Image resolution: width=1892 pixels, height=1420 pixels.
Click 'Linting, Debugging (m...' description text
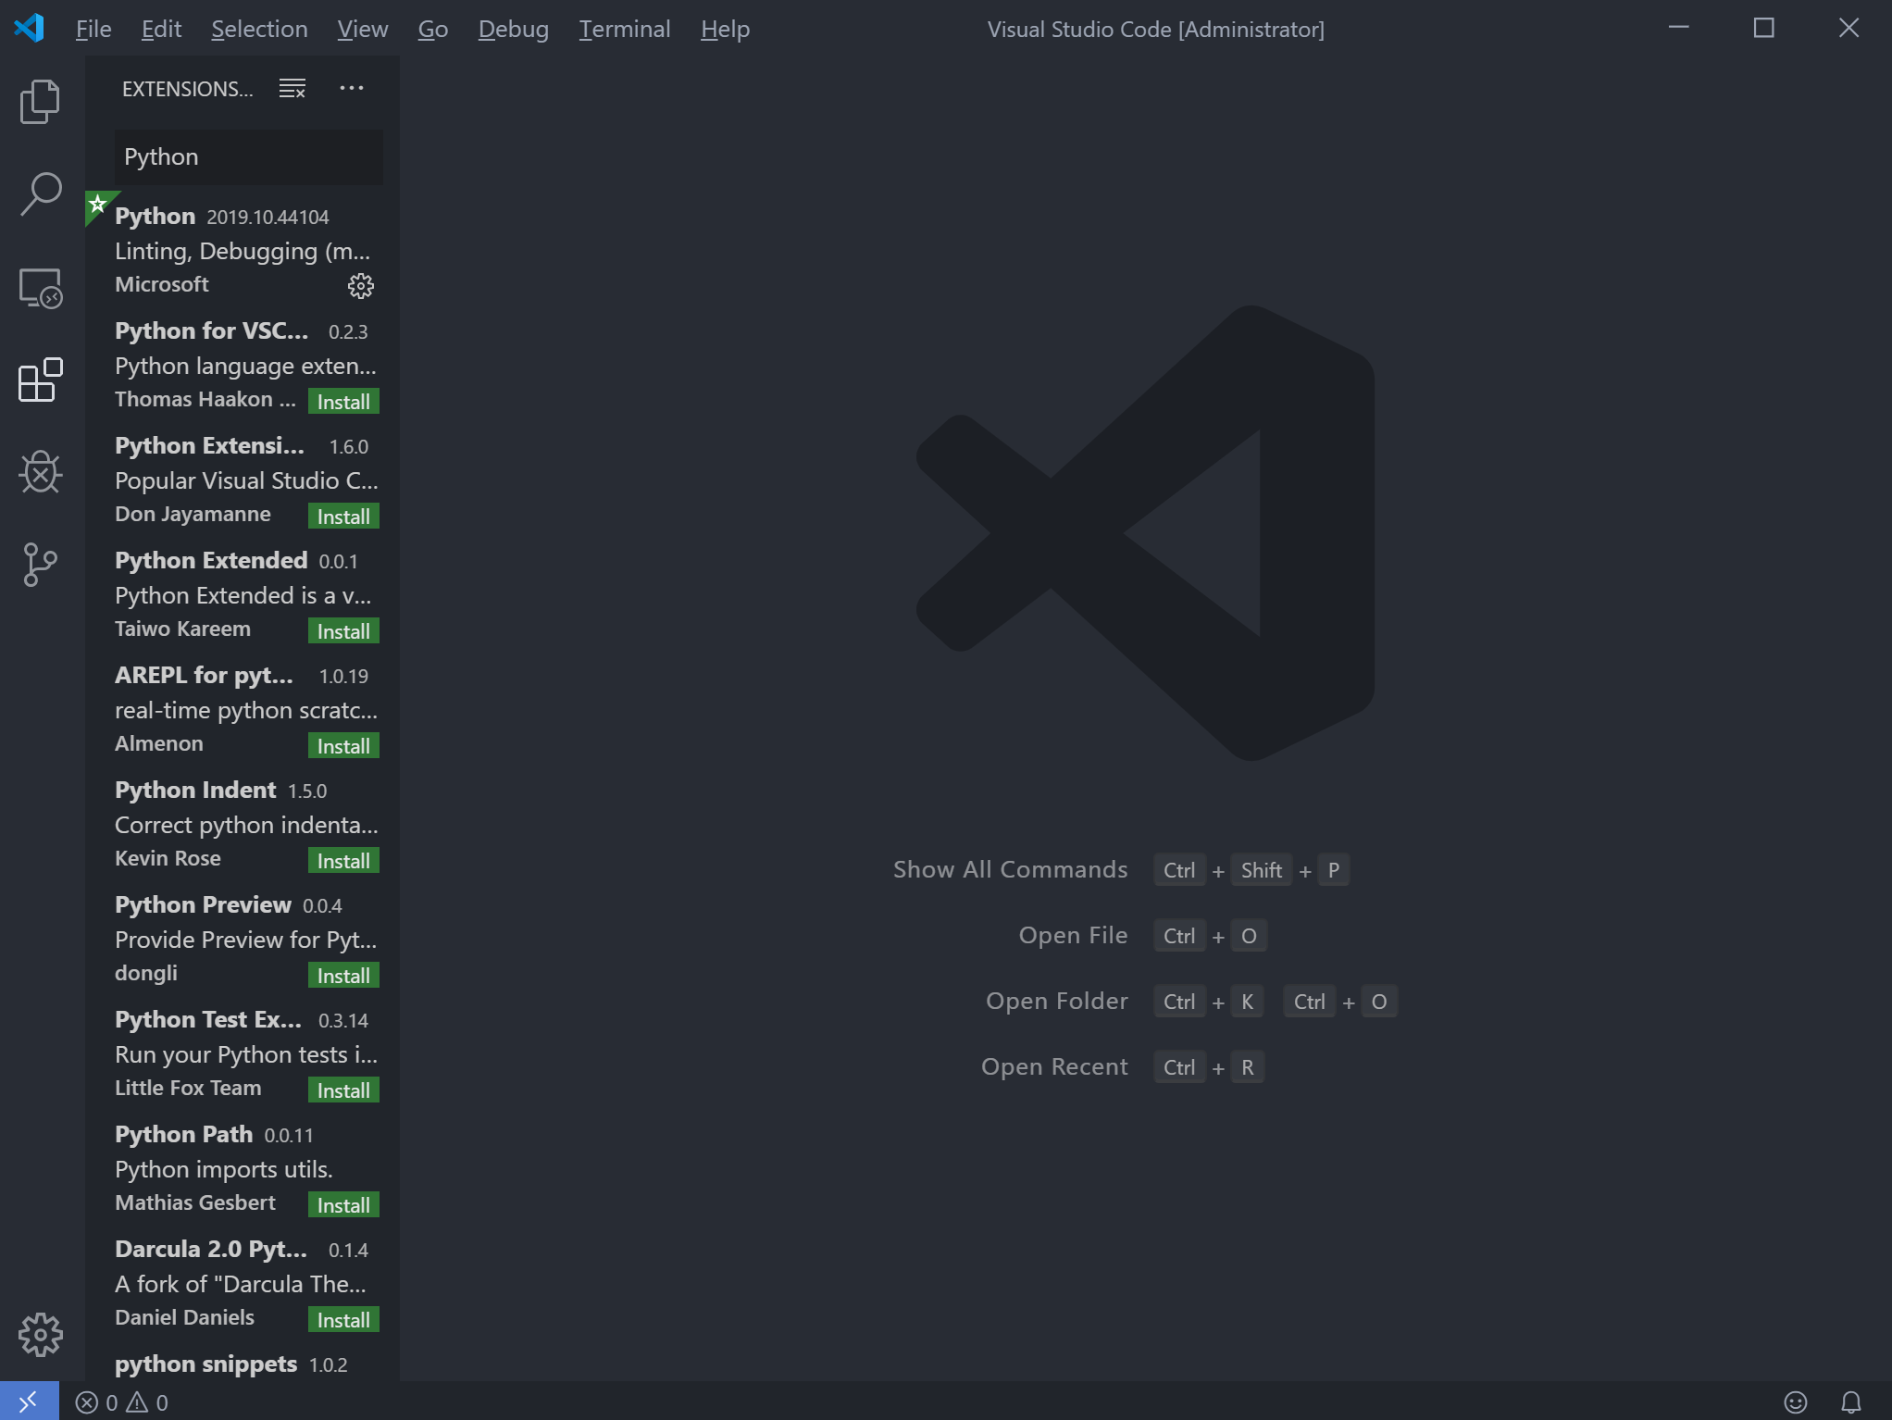tap(243, 251)
